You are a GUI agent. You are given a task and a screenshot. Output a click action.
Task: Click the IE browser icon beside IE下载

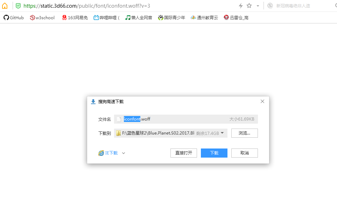click(101, 153)
